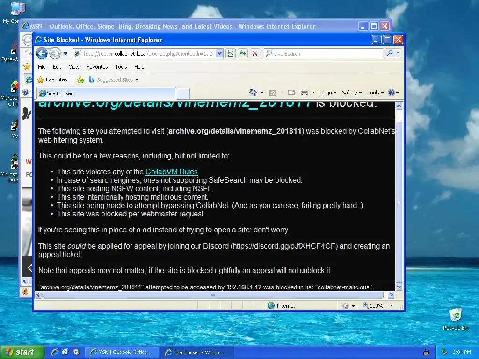The height and width of the screenshot is (359, 479).
Task: Click the Internet security zone indicator
Action: [281, 306]
